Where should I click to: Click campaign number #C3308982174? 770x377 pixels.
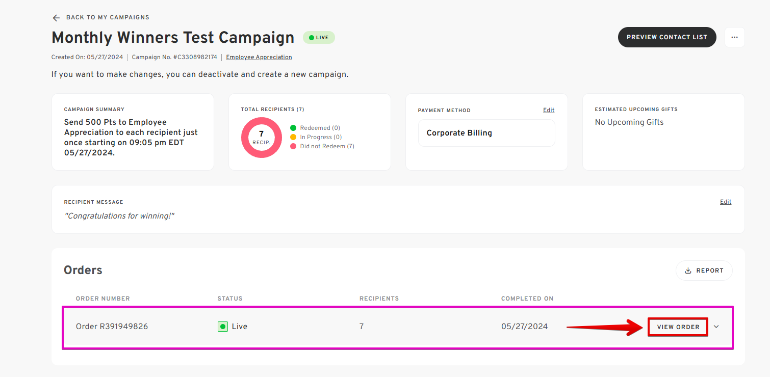[x=174, y=57]
